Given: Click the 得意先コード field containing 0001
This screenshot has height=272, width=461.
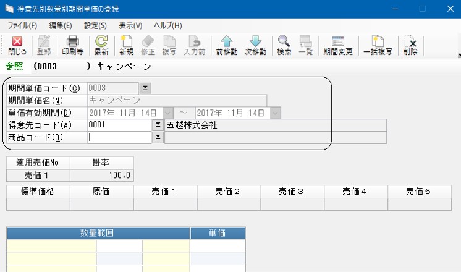Looking at the screenshot, I should (119, 125).
